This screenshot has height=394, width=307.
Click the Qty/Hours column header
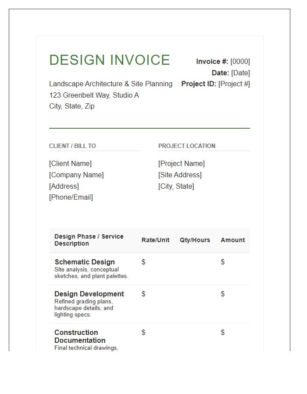195,240
